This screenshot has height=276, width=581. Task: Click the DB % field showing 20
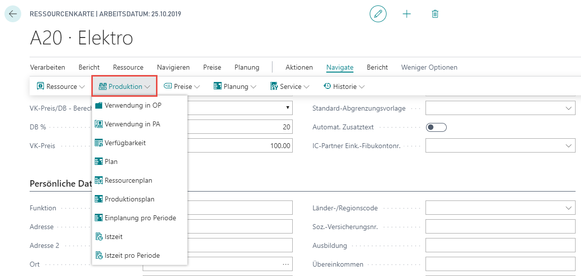240,127
